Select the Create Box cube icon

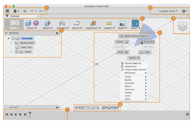tap(28, 23)
